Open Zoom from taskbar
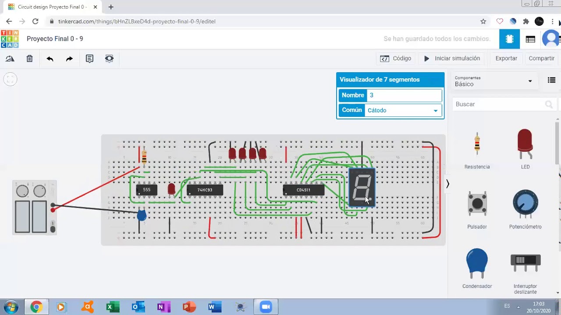The width and height of the screenshot is (561, 315). tap(265, 307)
